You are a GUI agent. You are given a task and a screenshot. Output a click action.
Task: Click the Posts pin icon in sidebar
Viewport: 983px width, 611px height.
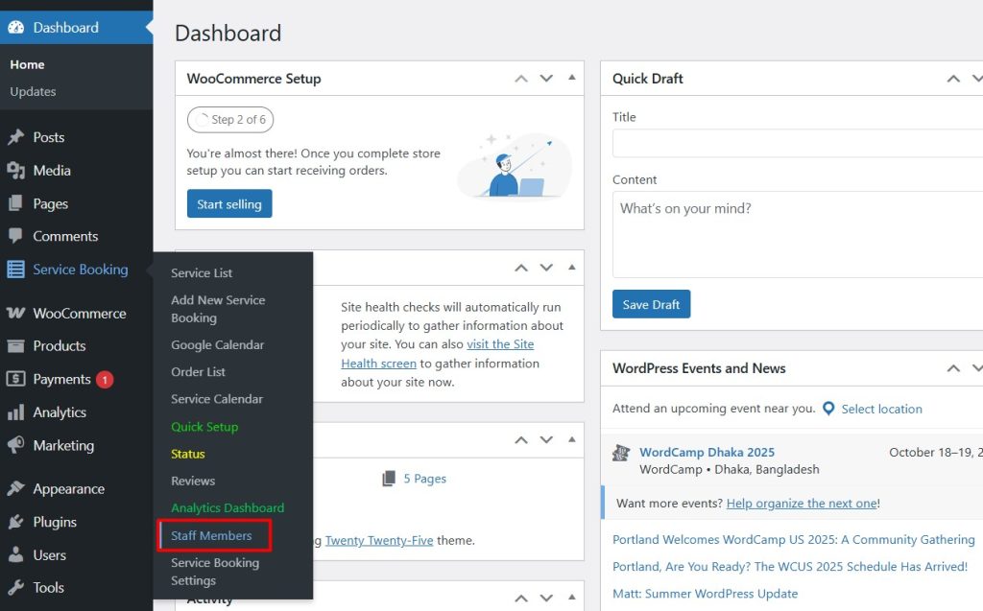click(x=15, y=137)
